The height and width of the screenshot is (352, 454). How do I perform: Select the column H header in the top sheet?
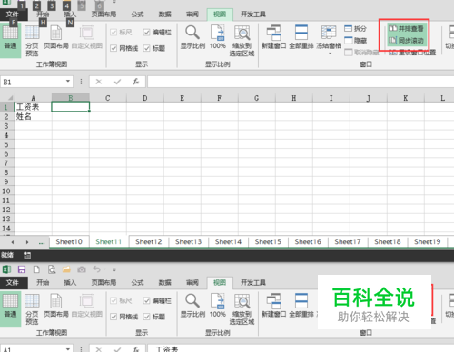pyautogui.click(x=294, y=98)
